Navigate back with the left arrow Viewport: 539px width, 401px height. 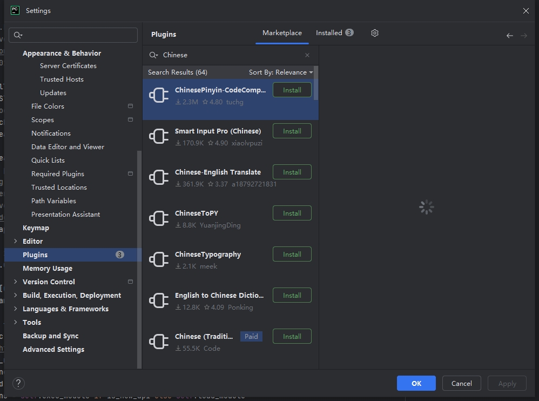510,36
